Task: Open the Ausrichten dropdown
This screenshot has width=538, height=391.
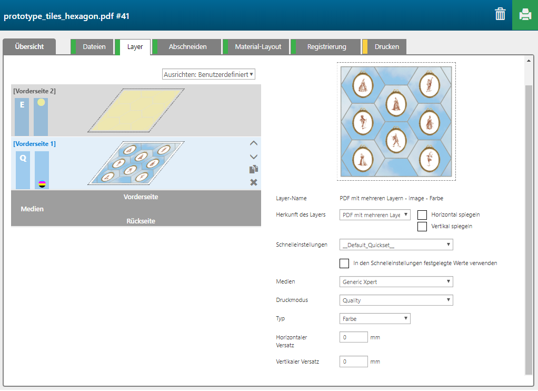Action: point(208,74)
